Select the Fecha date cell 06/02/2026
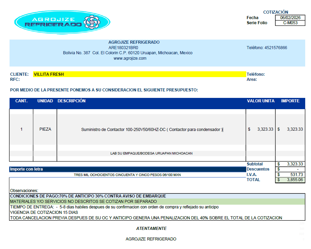The width and height of the screenshot is (311, 249). coord(290,18)
